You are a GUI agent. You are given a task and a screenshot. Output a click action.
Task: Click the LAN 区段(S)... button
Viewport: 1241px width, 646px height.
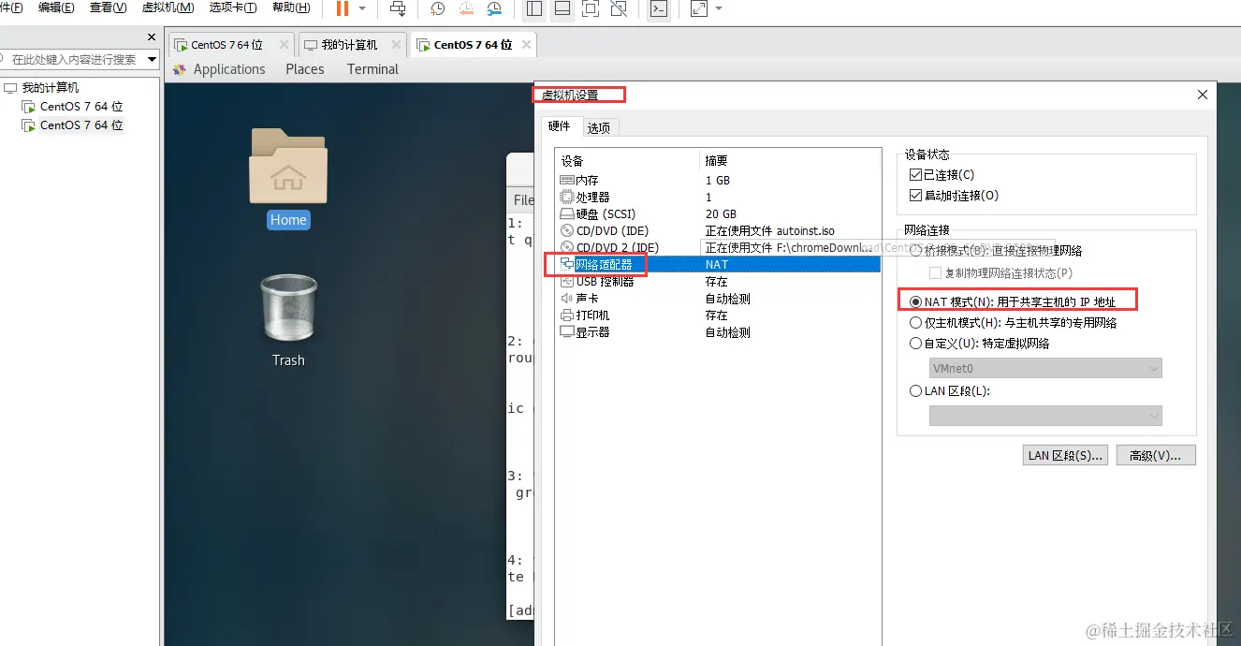(1066, 456)
